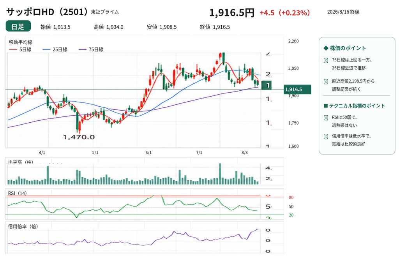Click the 1,470.0 low price annotation
The image size is (399, 266).
point(79,137)
